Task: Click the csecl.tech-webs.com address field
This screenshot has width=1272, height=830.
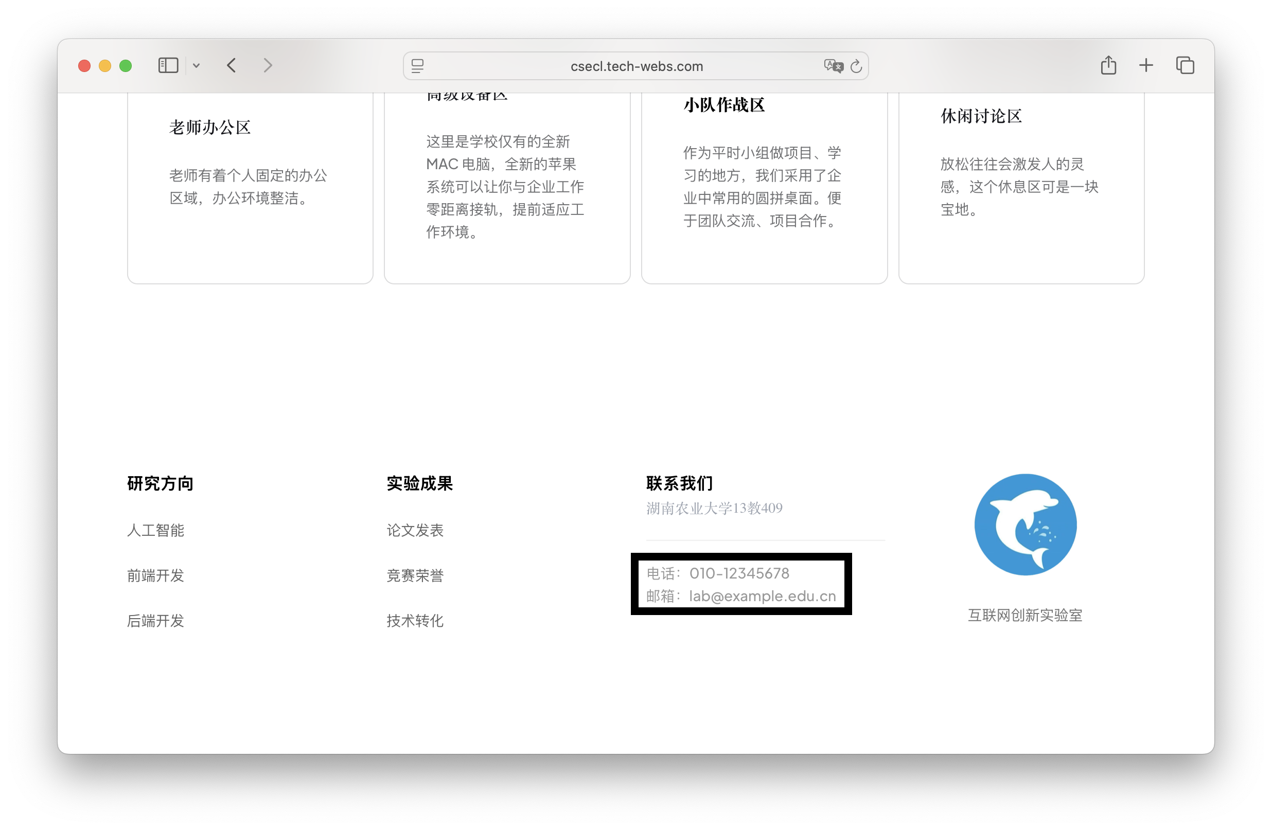Action: [x=636, y=66]
